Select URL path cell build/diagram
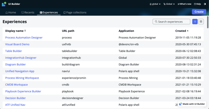 pyautogui.click(x=71, y=64)
